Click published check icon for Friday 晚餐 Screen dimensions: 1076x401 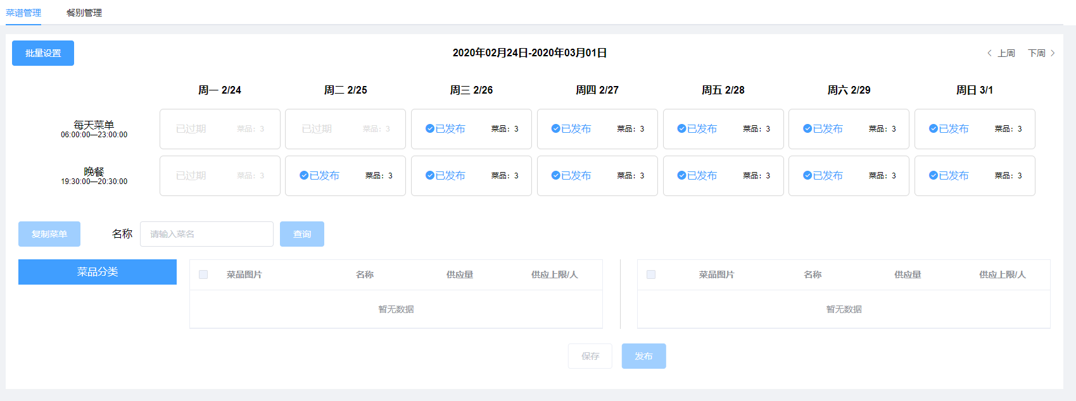(x=681, y=175)
